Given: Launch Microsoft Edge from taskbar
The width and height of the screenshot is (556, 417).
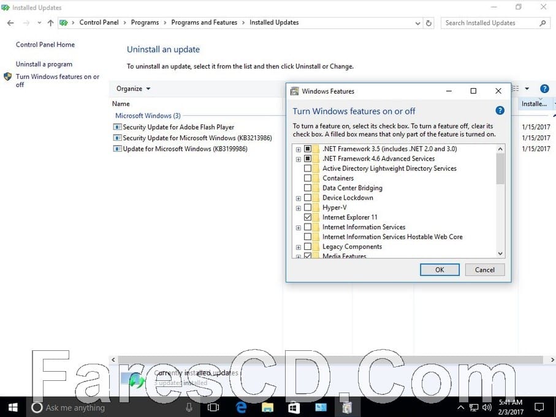Looking at the screenshot, I should click(241, 407).
